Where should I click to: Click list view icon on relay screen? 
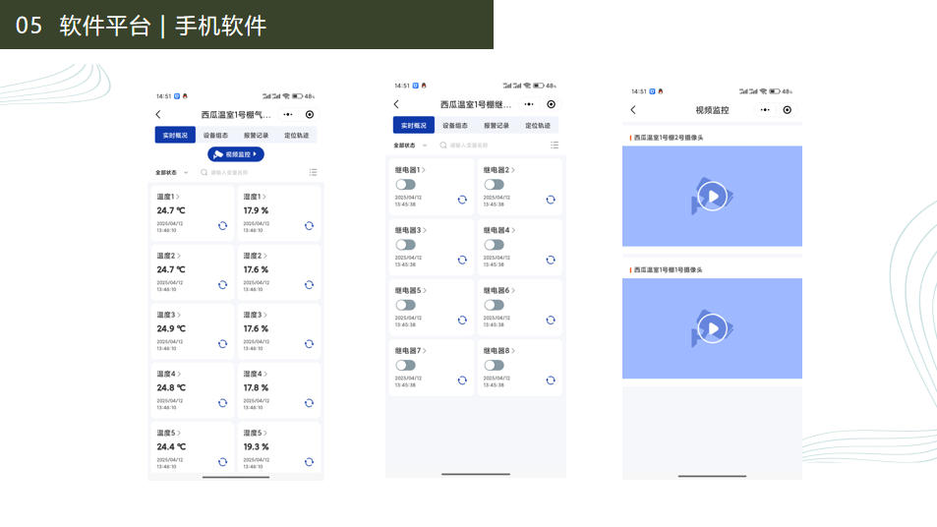555,145
